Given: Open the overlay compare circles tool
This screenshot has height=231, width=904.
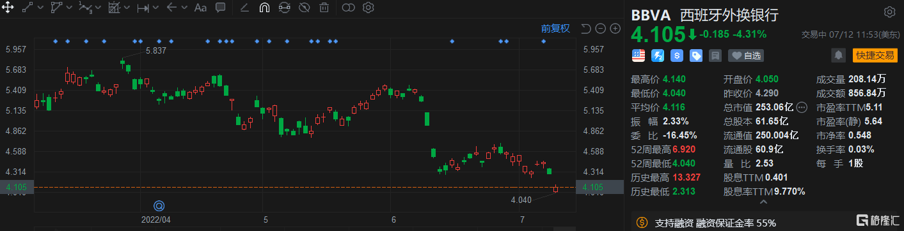Looking at the screenshot, I should click(348, 8).
